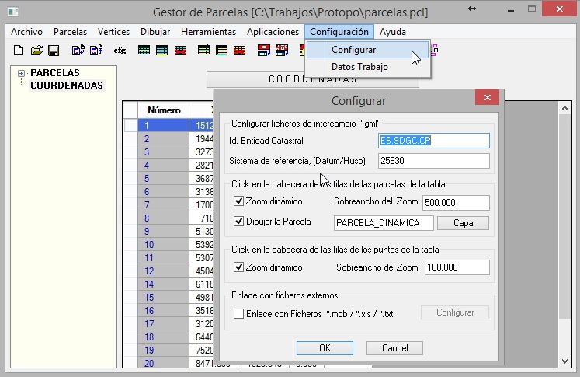Confirm the dialog with OK
Image resolution: width=580 pixels, height=377 pixels.
(325, 348)
